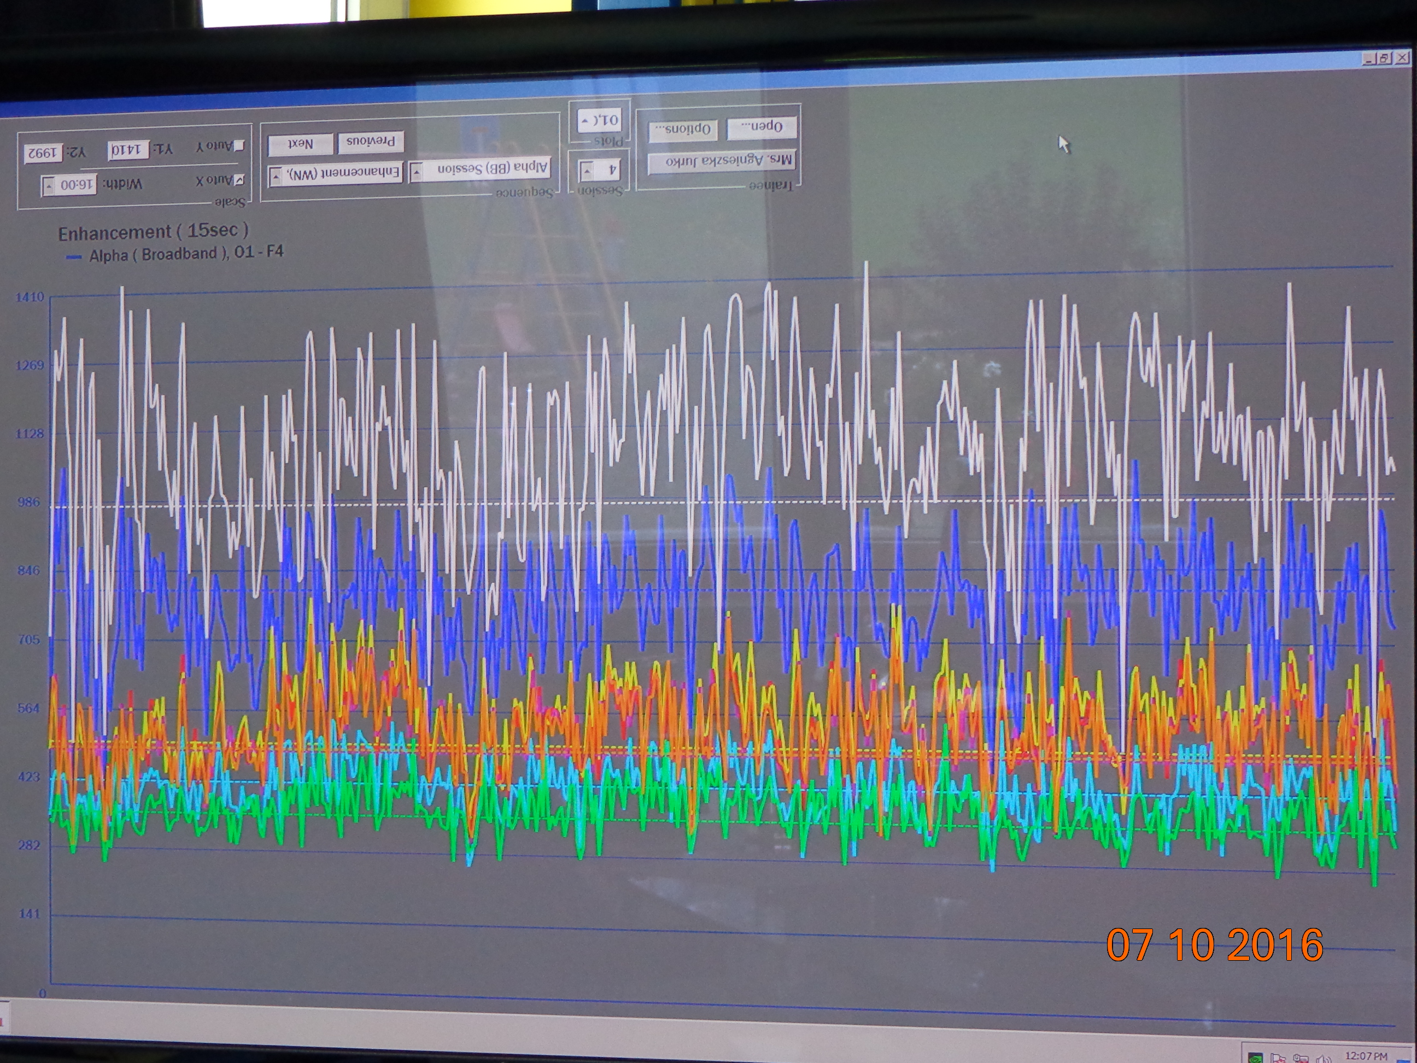Click the Previous button

tap(370, 142)
